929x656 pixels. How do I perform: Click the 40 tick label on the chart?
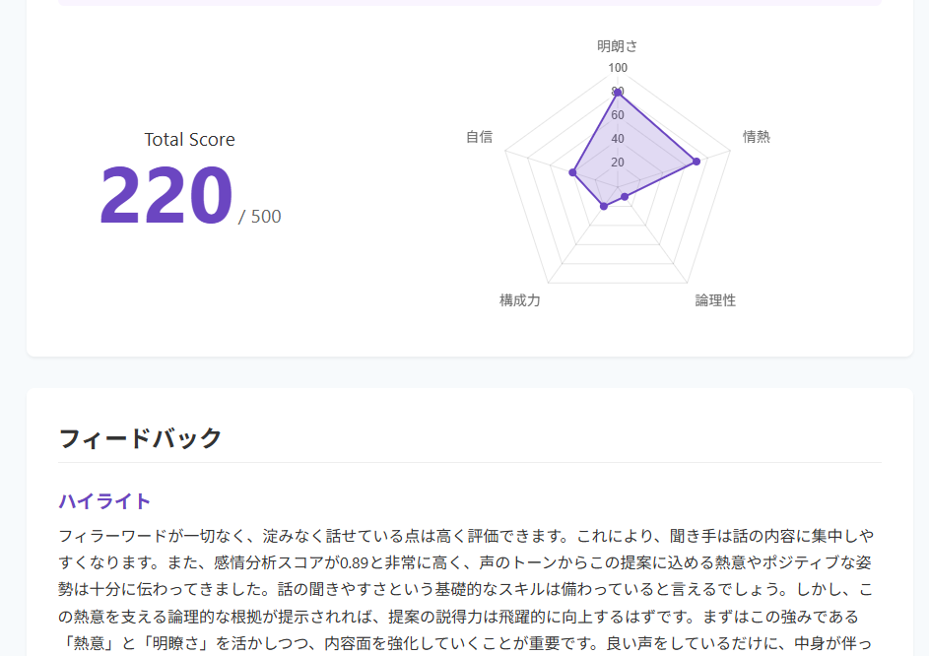[618, 139]
